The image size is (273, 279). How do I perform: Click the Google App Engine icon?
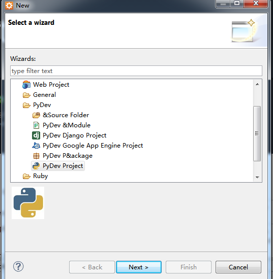coord(36,146)
